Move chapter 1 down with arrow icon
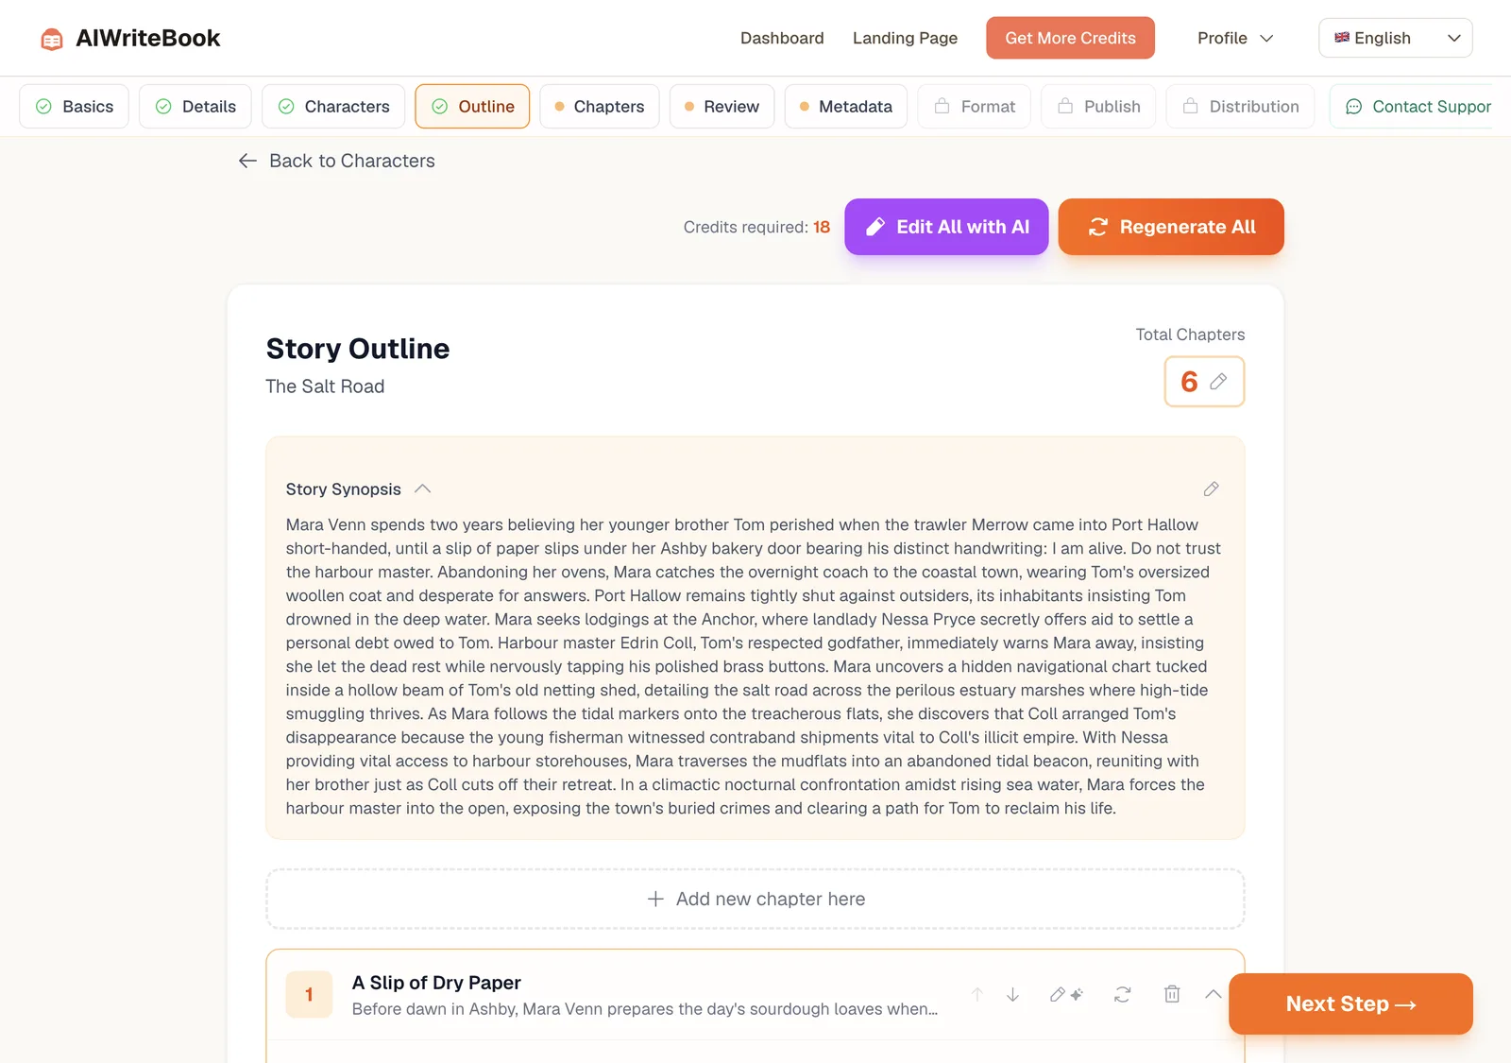The height and width of the screenshot is (1063, 1511). point(1012,994)
